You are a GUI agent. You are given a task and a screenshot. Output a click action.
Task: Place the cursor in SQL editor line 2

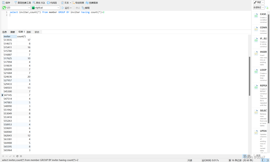tap(129, 15)
